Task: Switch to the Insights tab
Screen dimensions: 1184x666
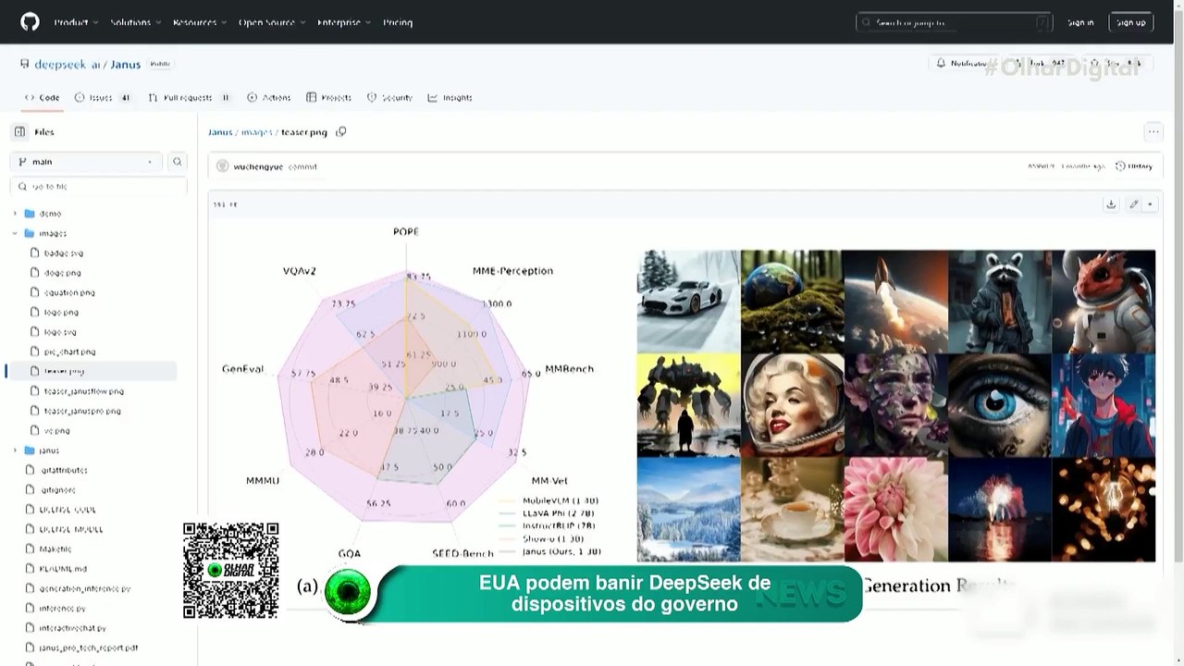Action: point(450,97)
